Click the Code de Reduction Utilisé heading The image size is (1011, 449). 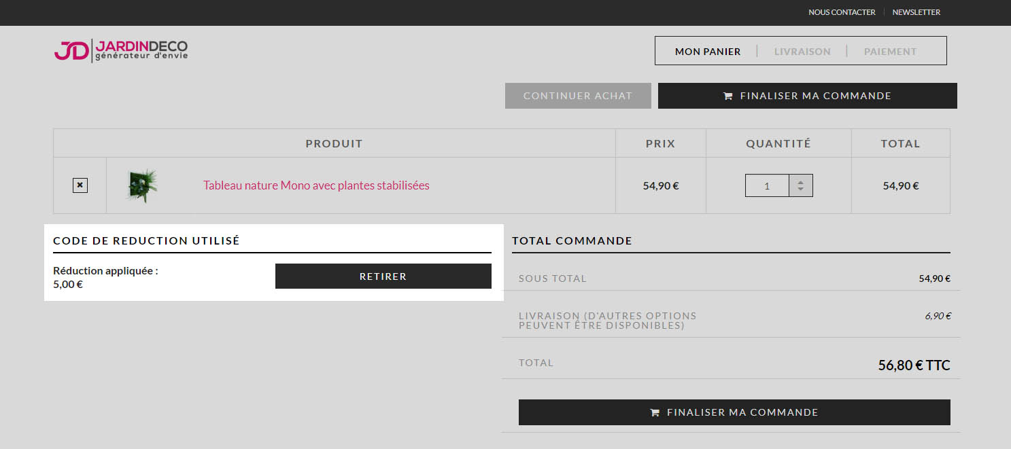tap(146, 240)
